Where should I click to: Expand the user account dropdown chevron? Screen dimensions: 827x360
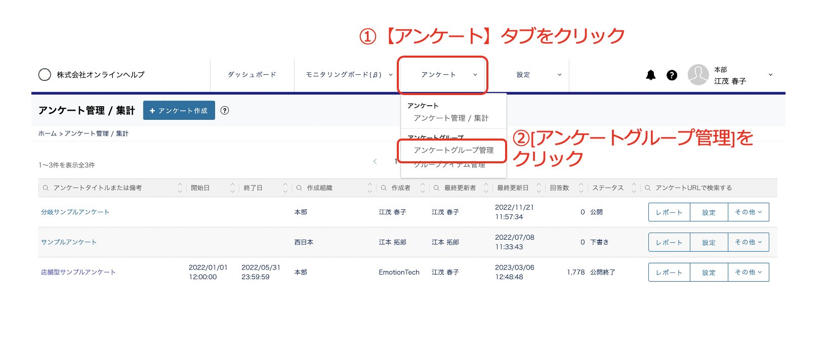click(x=771, y=75)
